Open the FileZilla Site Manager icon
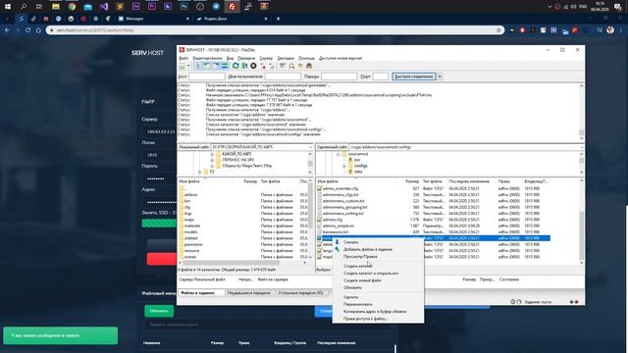This screenshot has width=628, height=353. (183, 66)
